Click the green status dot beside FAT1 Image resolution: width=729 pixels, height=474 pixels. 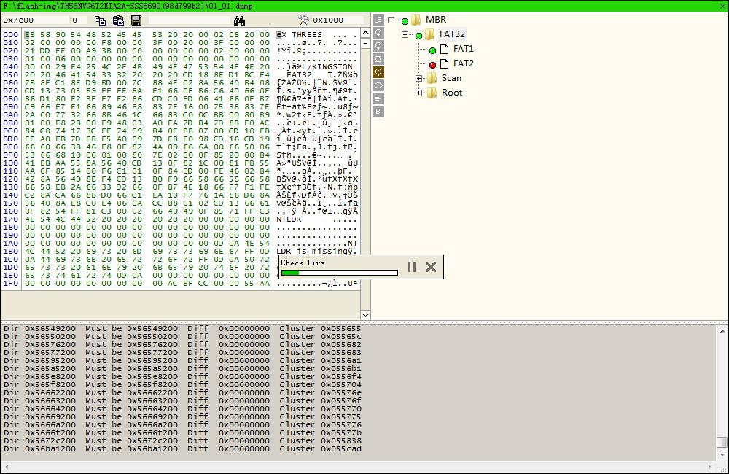(x=433, y=50)
